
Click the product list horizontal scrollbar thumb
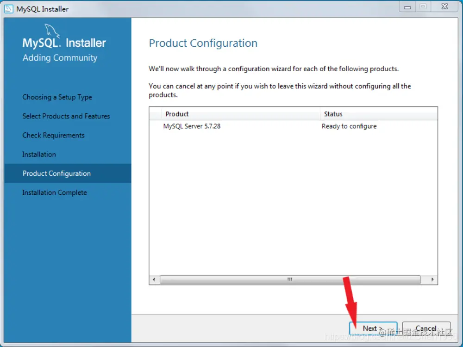click(290, 279)
